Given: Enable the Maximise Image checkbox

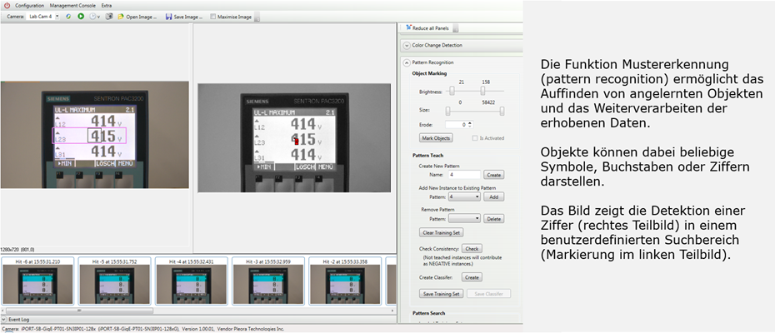Looking at the screenshot, I should [213, 16].
